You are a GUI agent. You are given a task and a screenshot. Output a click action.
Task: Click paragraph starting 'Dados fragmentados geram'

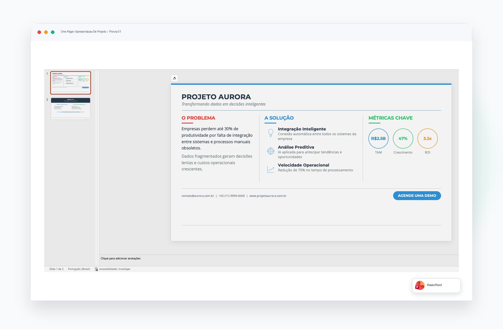tap(217, 163)
